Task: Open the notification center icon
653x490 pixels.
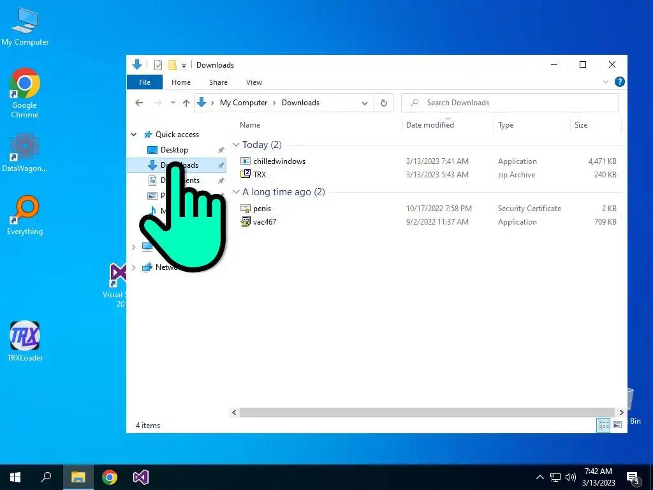Action: click(x=633, y=479)
